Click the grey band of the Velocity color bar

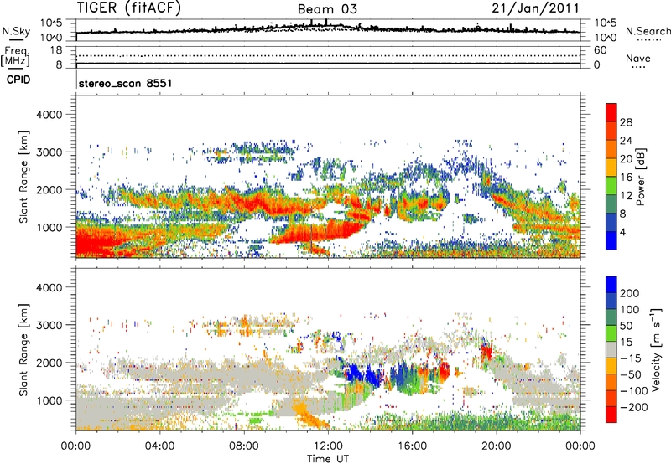pyautogui.click(x=611, y=350)
